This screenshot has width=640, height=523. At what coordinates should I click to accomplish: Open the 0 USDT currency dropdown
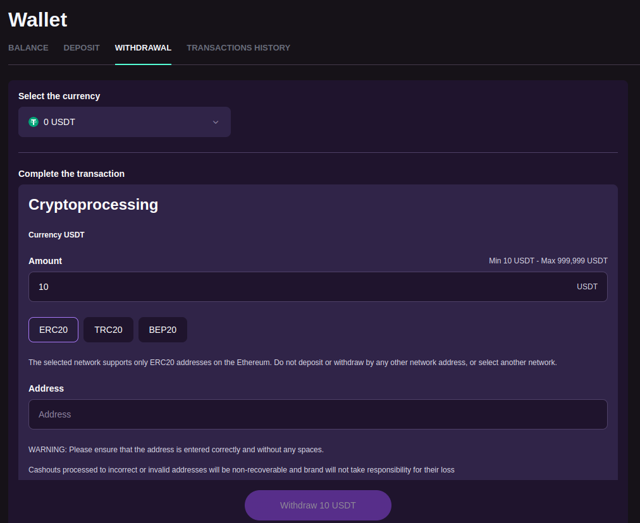click(124, 122)
